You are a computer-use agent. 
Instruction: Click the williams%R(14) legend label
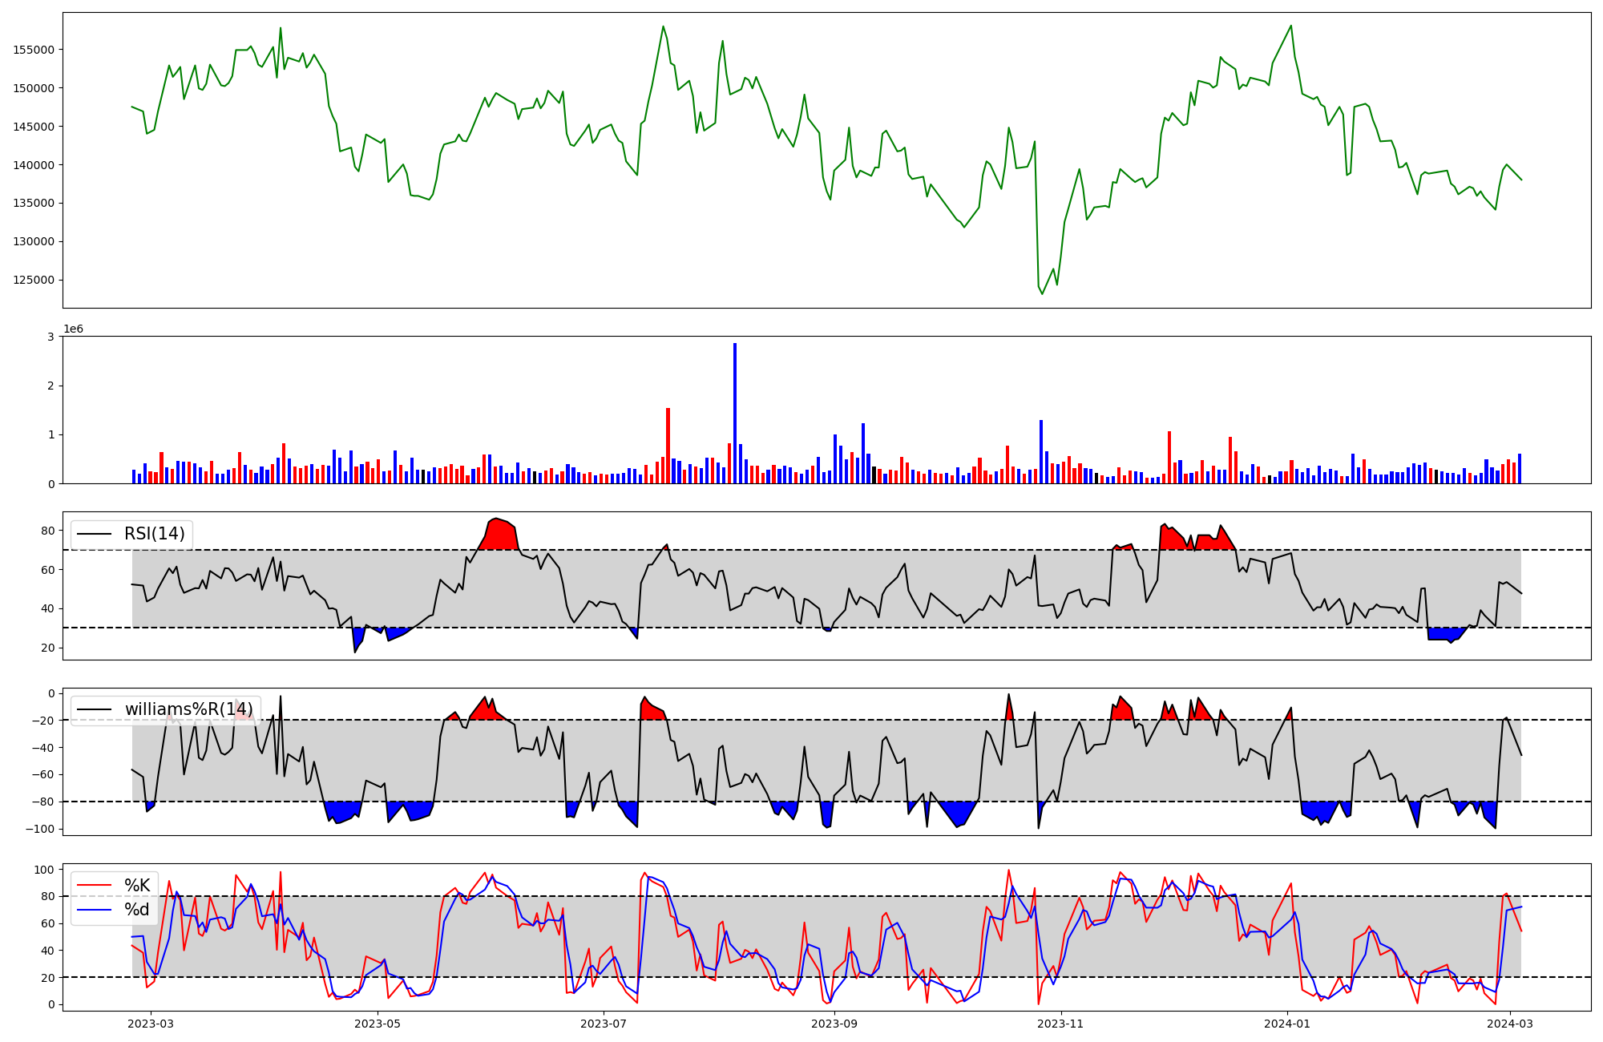point(189,709)
